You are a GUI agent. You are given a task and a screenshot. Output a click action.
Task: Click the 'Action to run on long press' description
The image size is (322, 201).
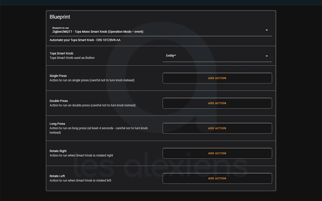click(x=99, y=130)
